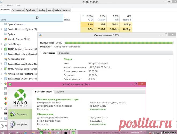
Task: Expand Service Host: Local System (Net group
Action: click(x=2, y=64)
